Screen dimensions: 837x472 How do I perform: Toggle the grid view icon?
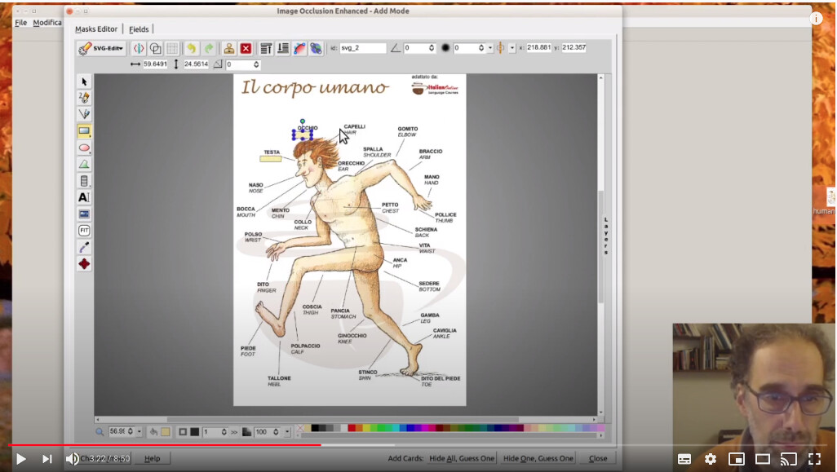172,48
